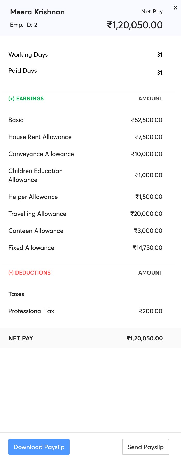181x461 pixels.
Task: Select the Fixed Allowance amount
Action: 147,248
